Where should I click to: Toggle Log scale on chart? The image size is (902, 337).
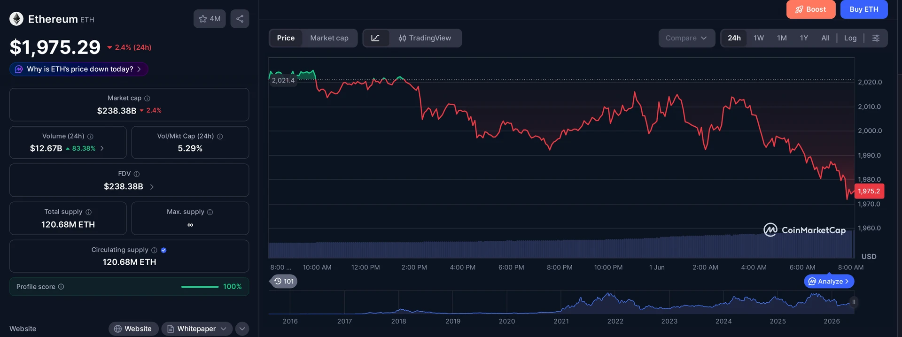click(x=850, y=38)
